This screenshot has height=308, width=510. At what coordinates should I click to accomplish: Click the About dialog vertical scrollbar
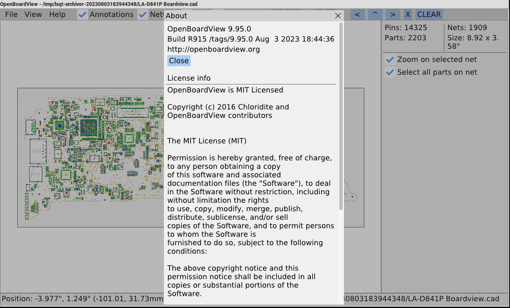pos(341,117)
